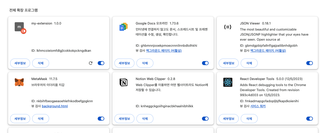This screenshot has height=133, width=323.
Task: Click JSON Viewer description text
Action: click(274, 35)
